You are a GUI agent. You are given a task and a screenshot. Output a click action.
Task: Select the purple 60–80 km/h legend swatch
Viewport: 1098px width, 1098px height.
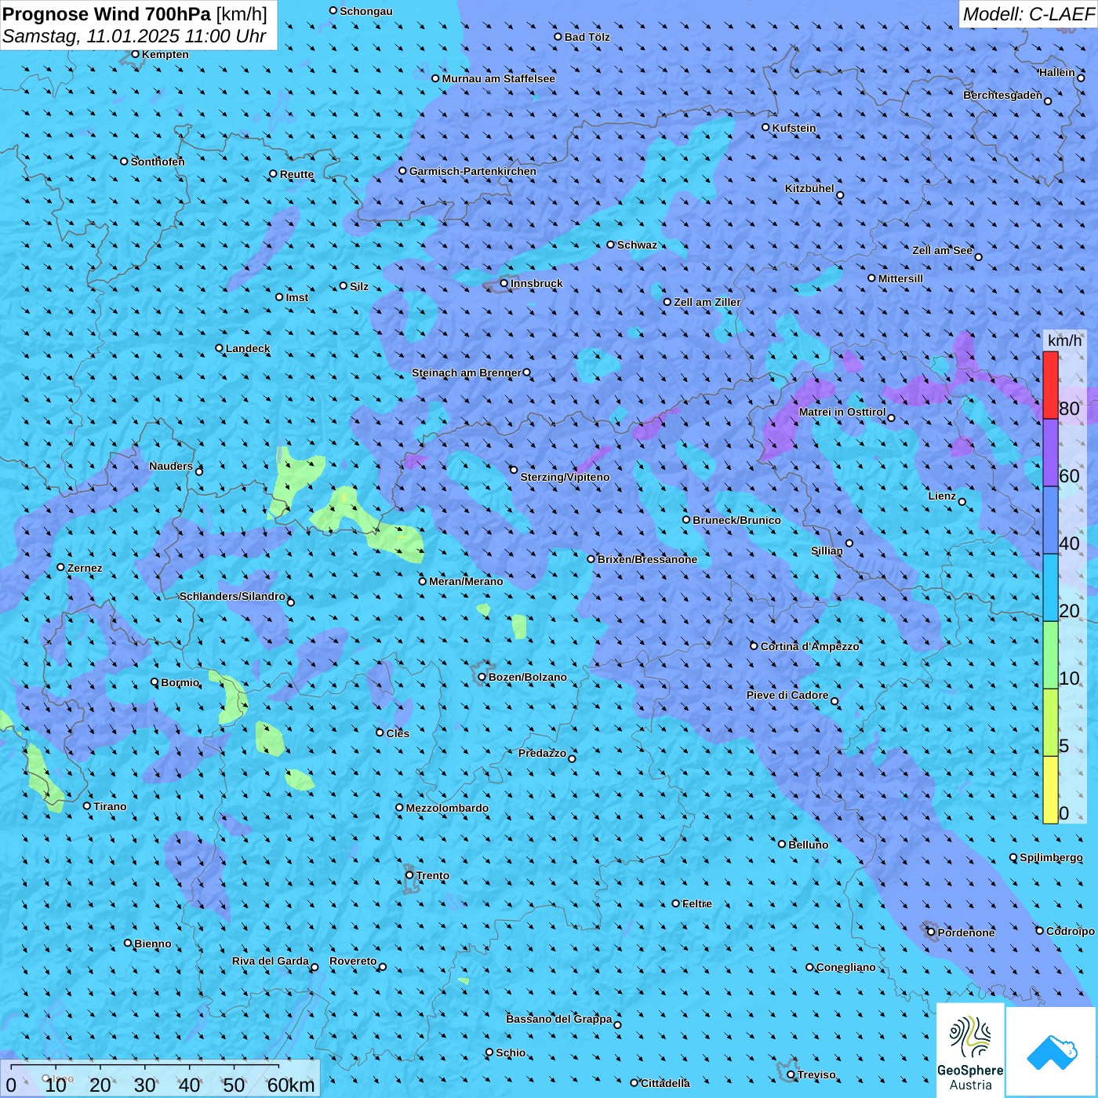click(x=1050, y=453)
